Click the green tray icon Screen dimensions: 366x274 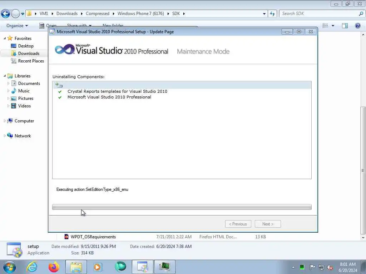pos(302,267)
